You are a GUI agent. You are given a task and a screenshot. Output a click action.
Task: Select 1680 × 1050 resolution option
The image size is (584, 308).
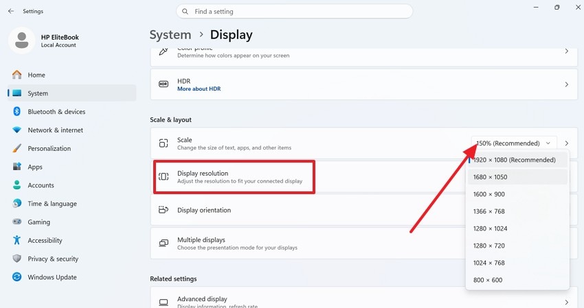click(518, 177)
